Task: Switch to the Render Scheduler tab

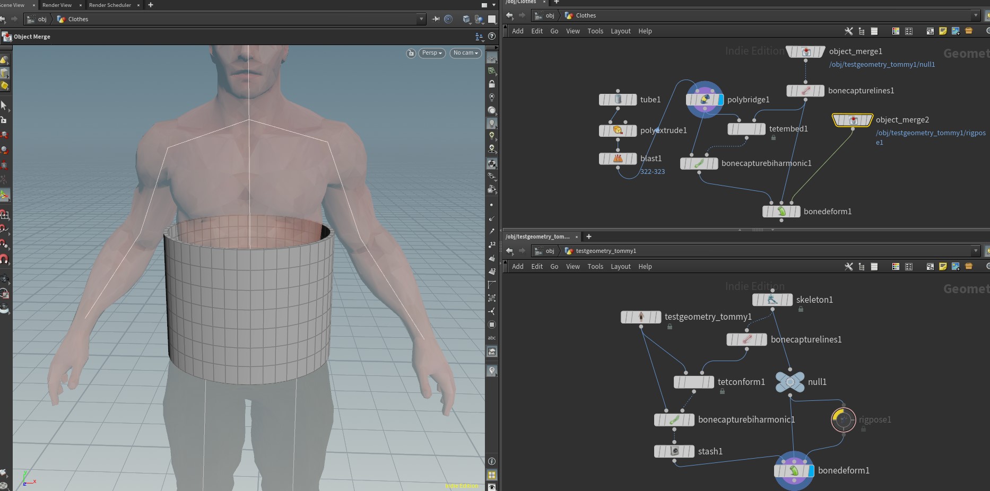Action: pos(110,5)
